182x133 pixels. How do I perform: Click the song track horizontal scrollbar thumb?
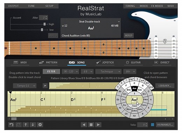coord(14,119)
